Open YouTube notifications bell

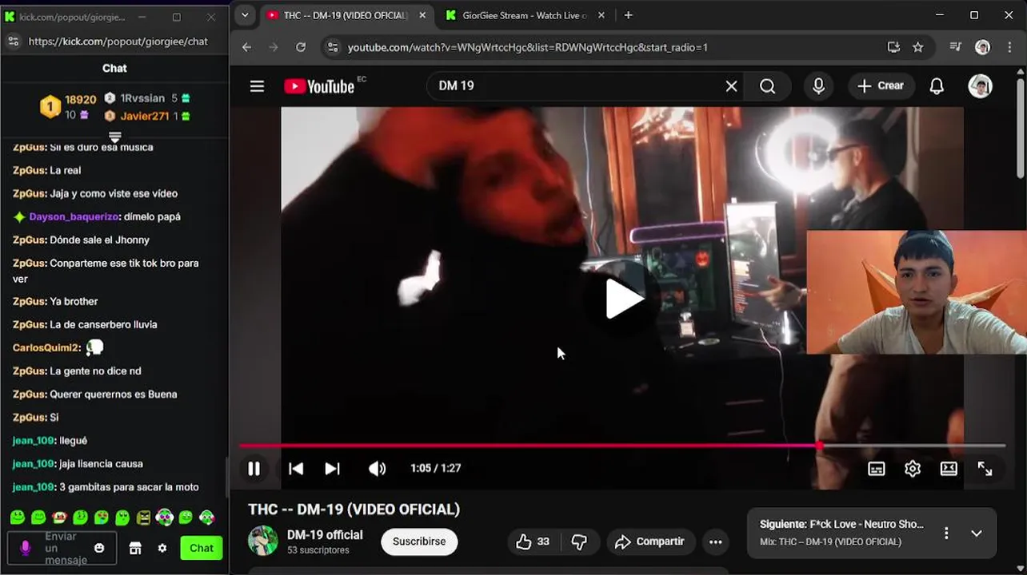[x=937, y=86]
